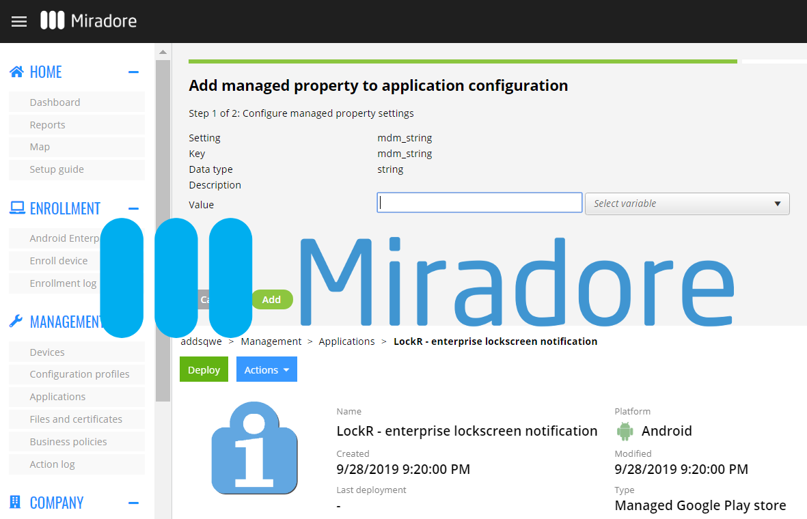
Task: Click the Android robot platform icon
Action: [x=625, y=431]
